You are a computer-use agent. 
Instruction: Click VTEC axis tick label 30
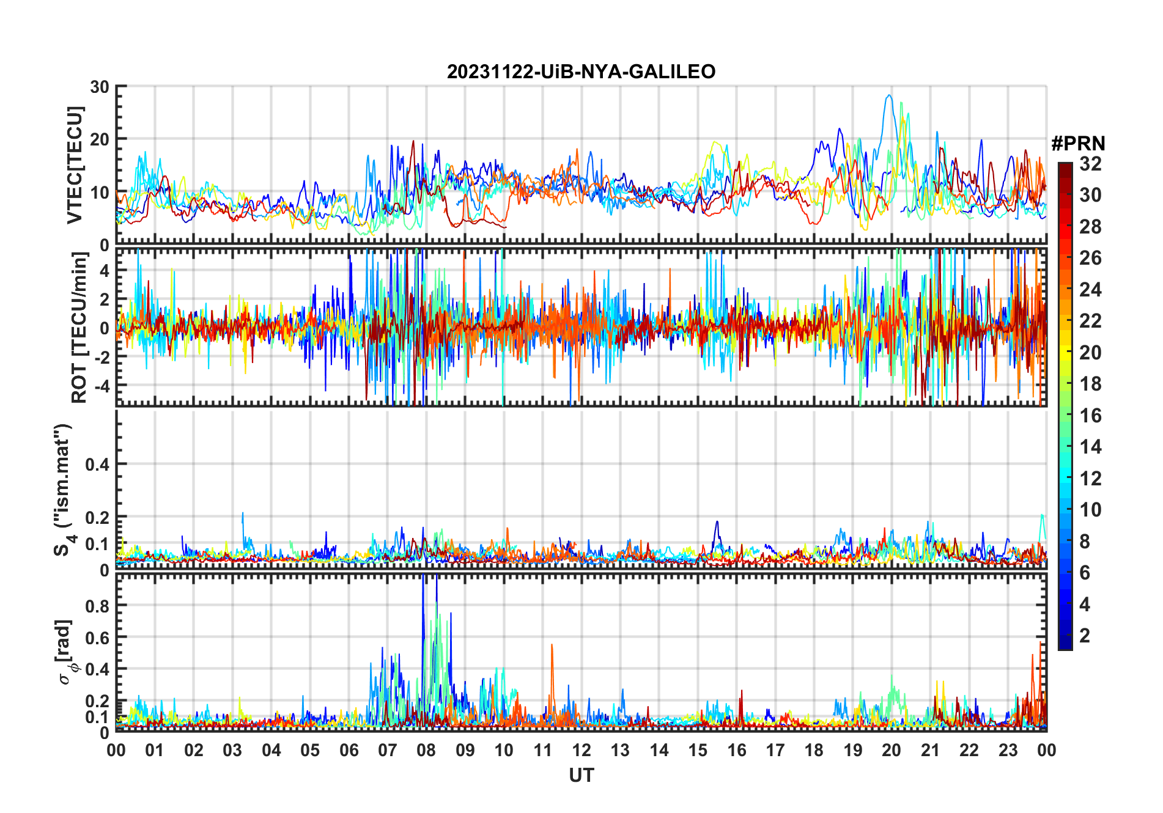pyautogui.click(x=100, y=87)
